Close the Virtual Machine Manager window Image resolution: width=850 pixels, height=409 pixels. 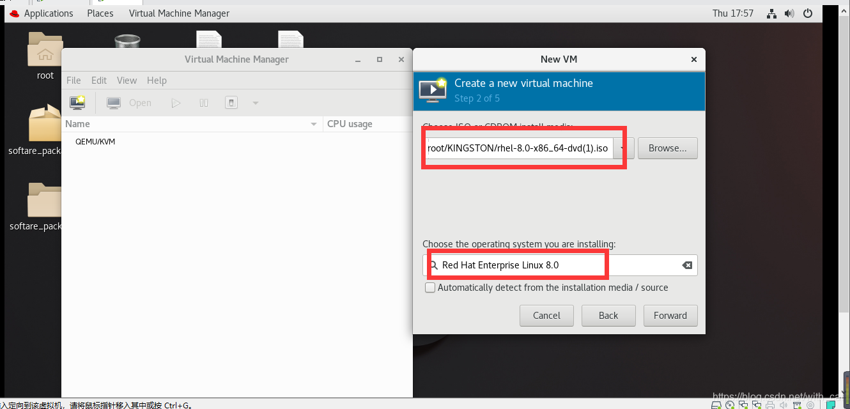click(x=401, y=59)
